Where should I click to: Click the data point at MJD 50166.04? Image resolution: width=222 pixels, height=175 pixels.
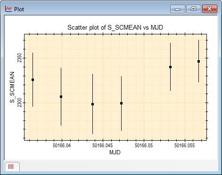[x=61, y=96]
